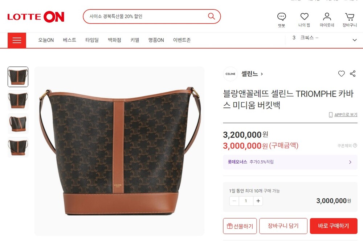Click the coupon exclusion help icon
This screenshot has width=363, height=241.
point(355,145)
